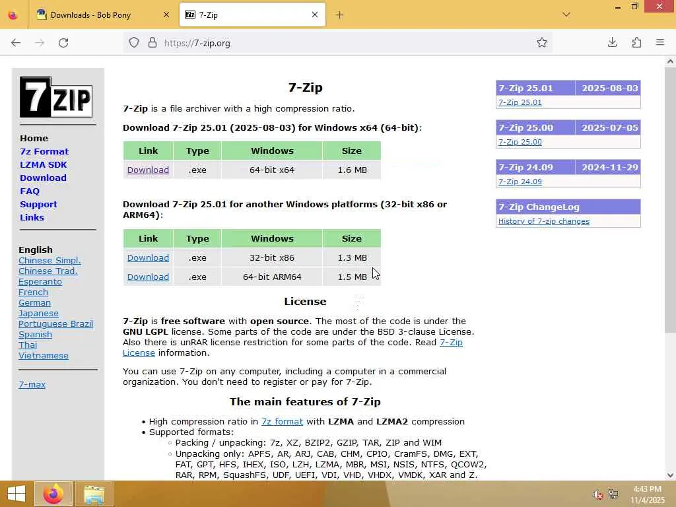This screenshot has width=676, height=507.
Task: Open the Links sidebar link
Action: tap(32, 217)
